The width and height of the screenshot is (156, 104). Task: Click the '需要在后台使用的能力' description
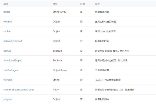coord(107,90)
